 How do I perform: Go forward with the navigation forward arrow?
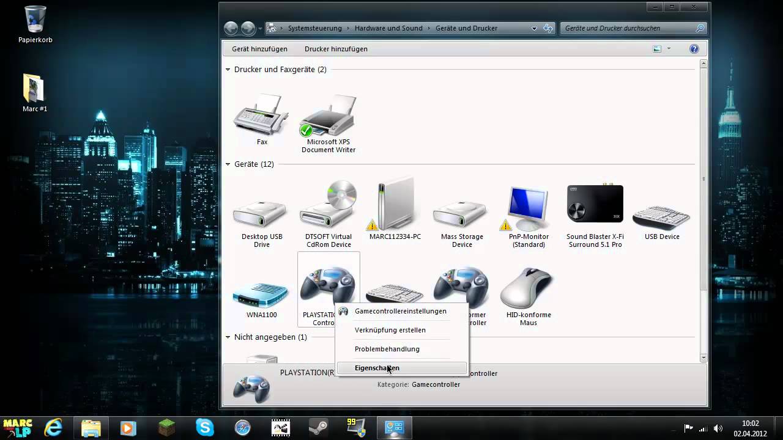[x=248, y=28]
